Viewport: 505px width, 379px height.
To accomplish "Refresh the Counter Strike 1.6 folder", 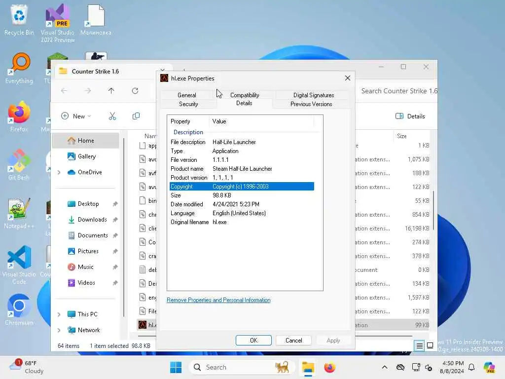I will (135, 91).
